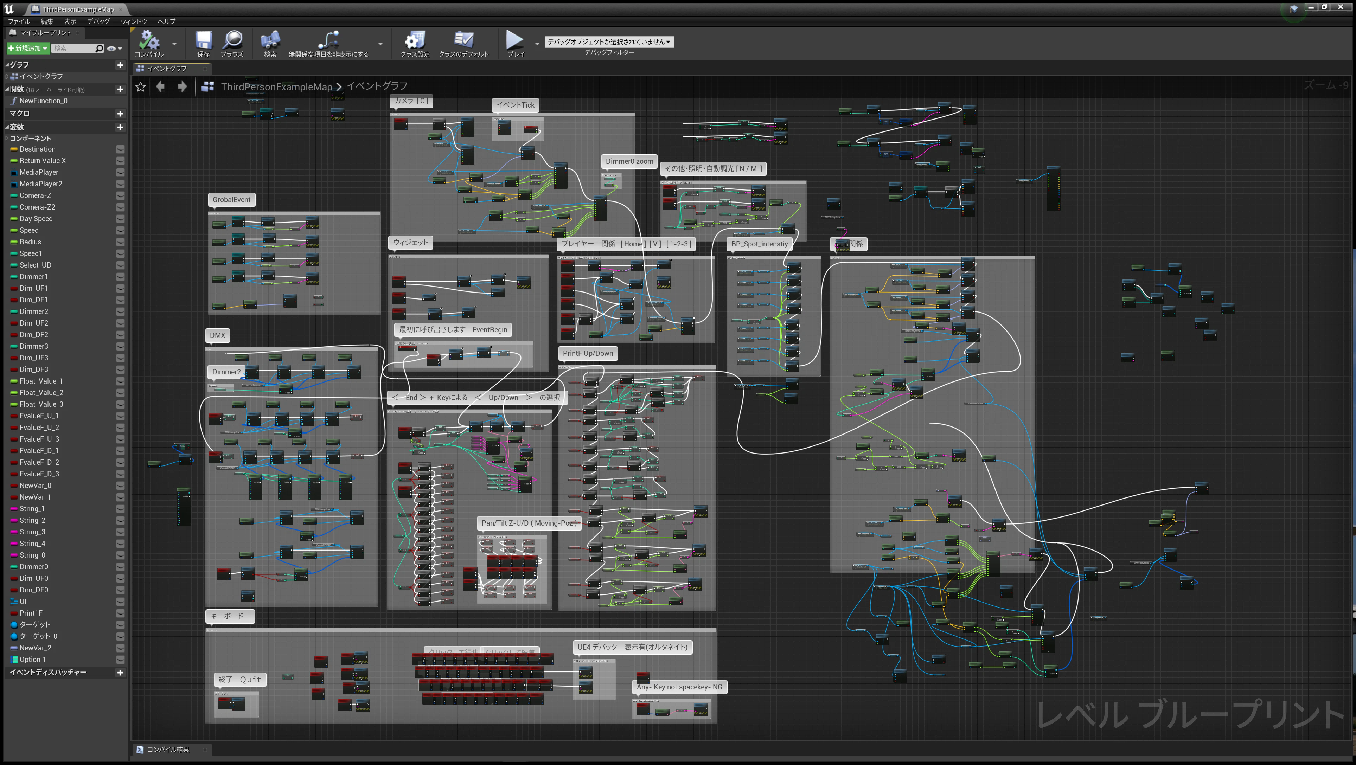Go back with graph navigation arrow
The width and height of the screenshot is (1356, 765).
click(161, 86)
